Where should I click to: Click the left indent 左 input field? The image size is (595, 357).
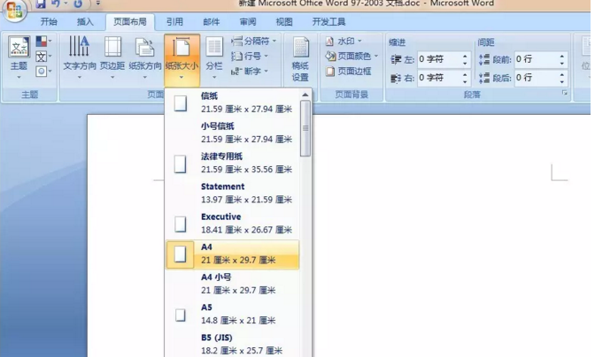coord(439,59)
